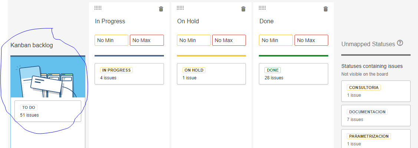The image size is (418, 148).
Task: Select the DOCUMENTACION status with 7 issues
Action: tap(376, 116)
